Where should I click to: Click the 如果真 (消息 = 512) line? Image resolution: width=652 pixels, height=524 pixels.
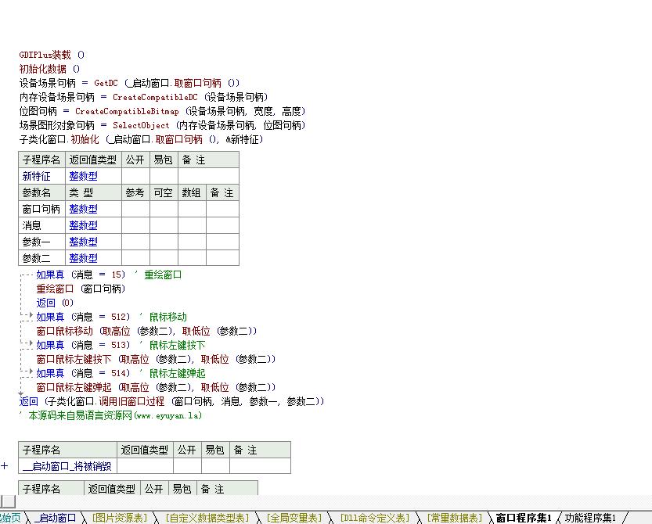pyautogui.click(x=111, y=317)
